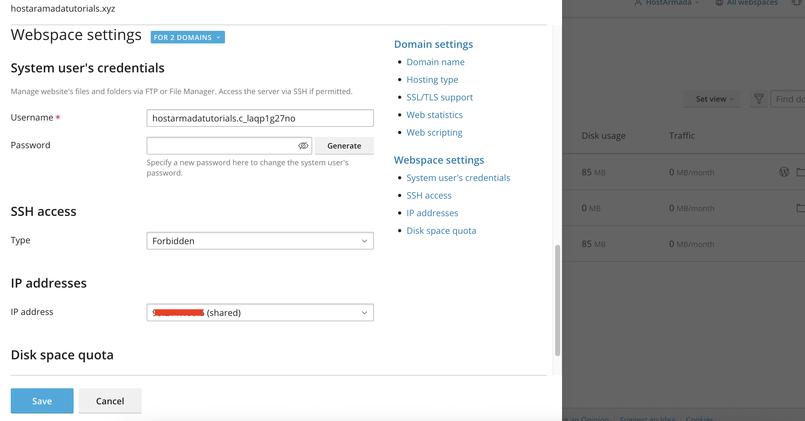Screen dimensions: 805x421
Task: Click the WordPress icon in 85 MB row
Action: coord(784,172)
